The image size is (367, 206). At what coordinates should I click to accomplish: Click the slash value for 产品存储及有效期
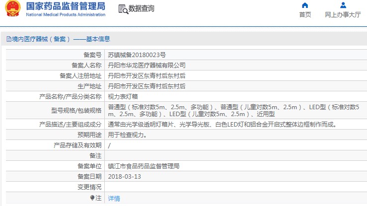(109, 145)
